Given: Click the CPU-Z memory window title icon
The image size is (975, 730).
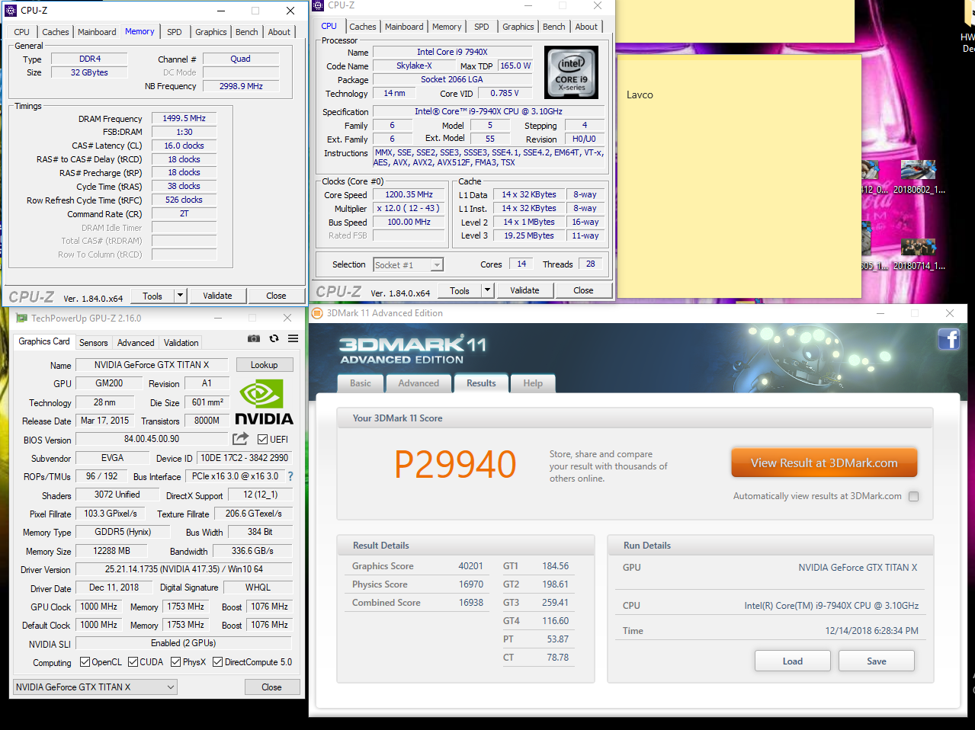Looking at the screenshot, I should coord(11,11).
